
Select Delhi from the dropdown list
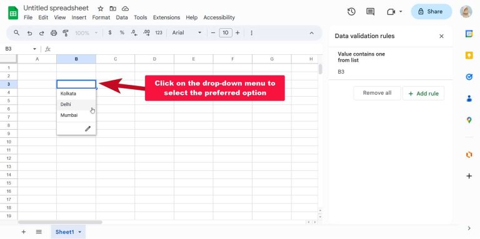pos(76,105)
